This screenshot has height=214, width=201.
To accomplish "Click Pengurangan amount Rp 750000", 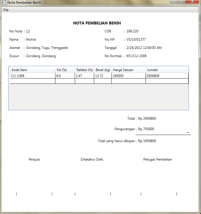I will (146, 129).
